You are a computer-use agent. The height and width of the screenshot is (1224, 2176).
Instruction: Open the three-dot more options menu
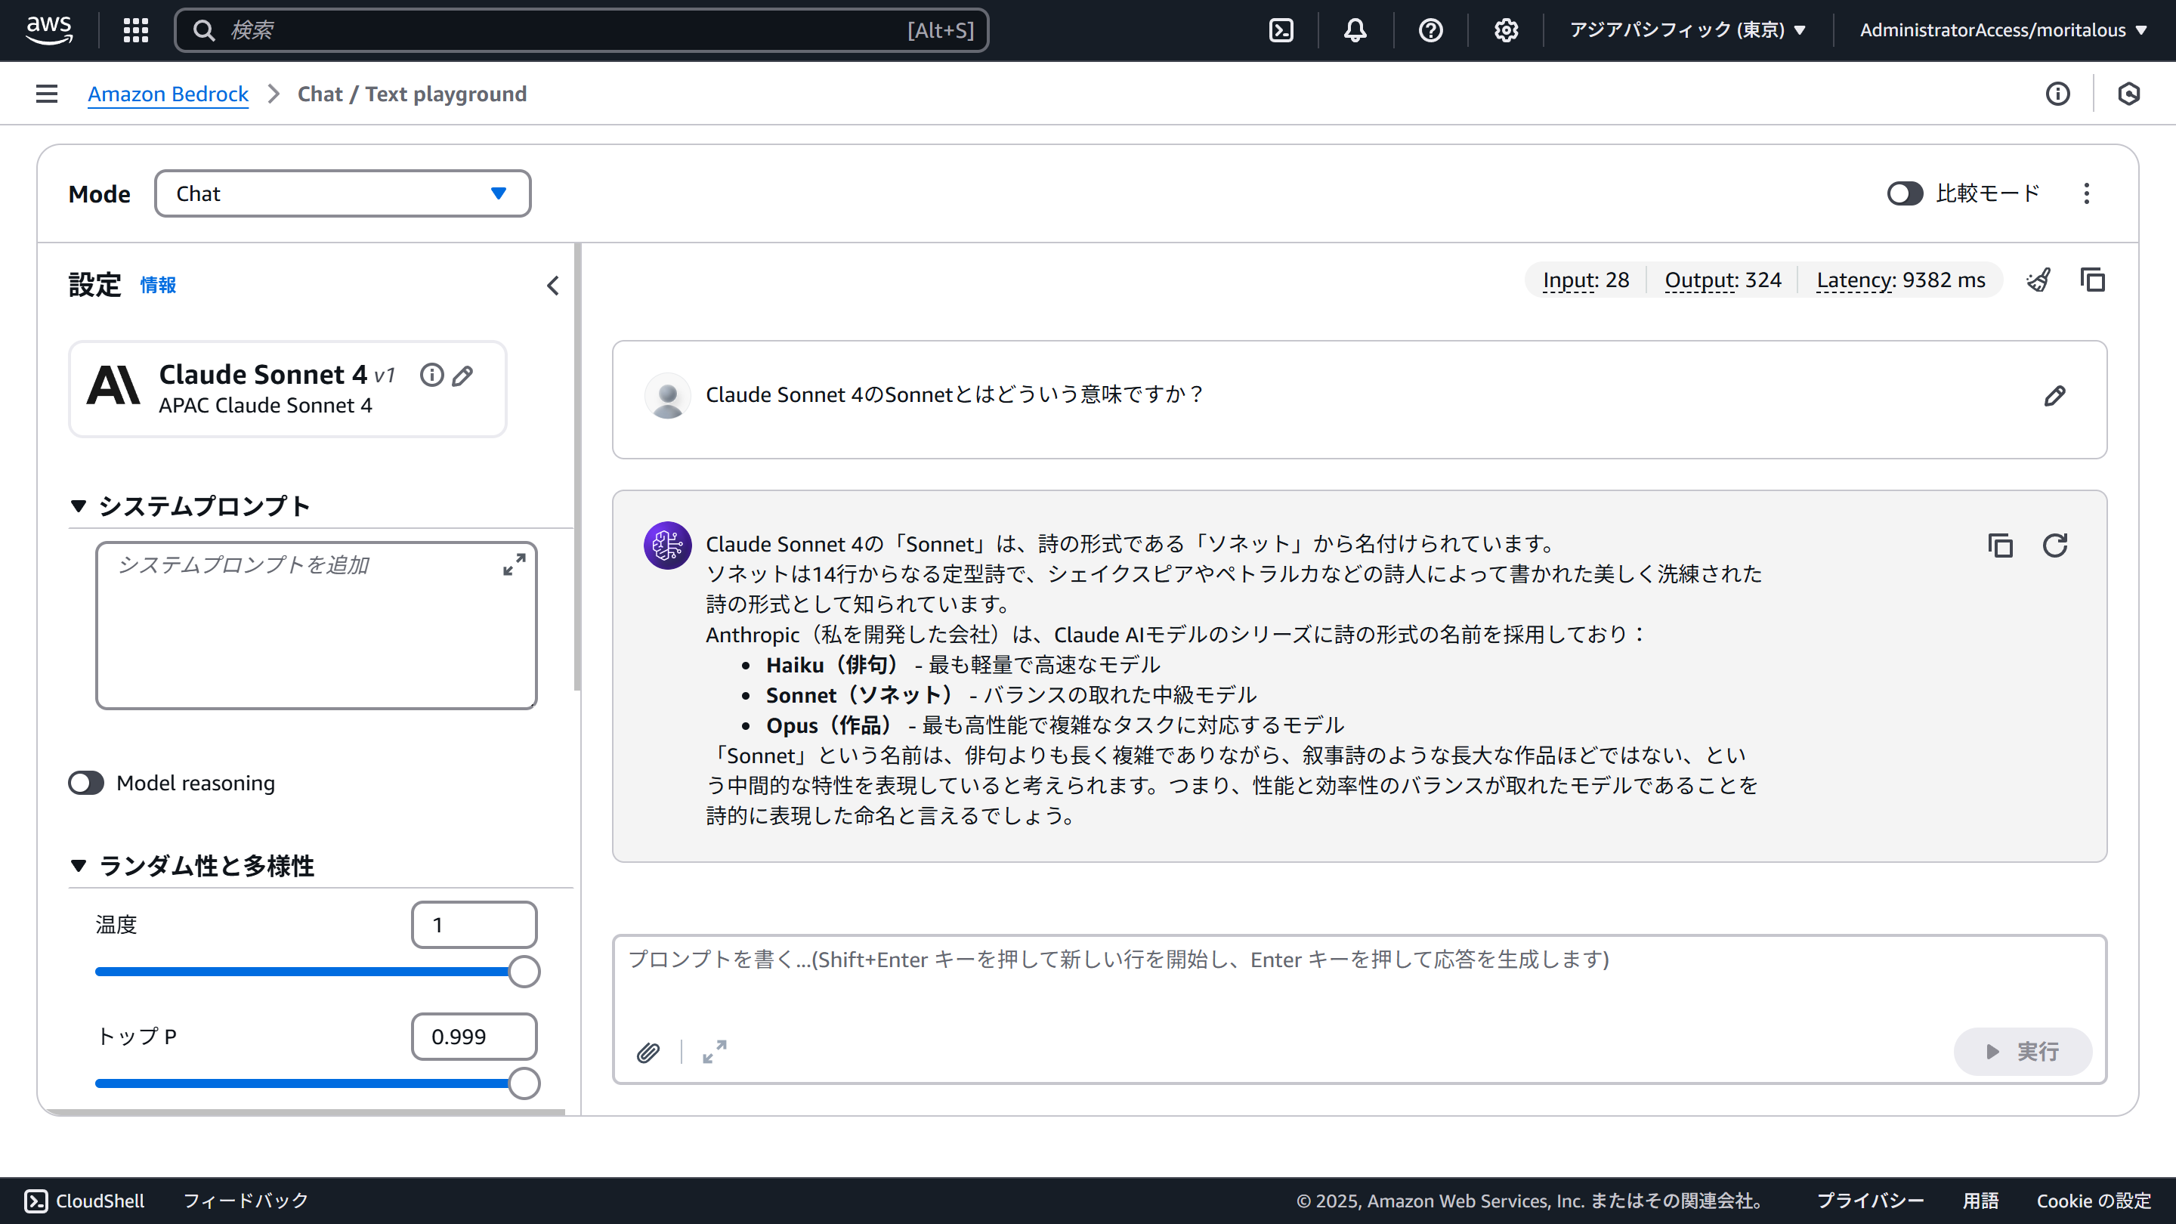(2086, 193)
